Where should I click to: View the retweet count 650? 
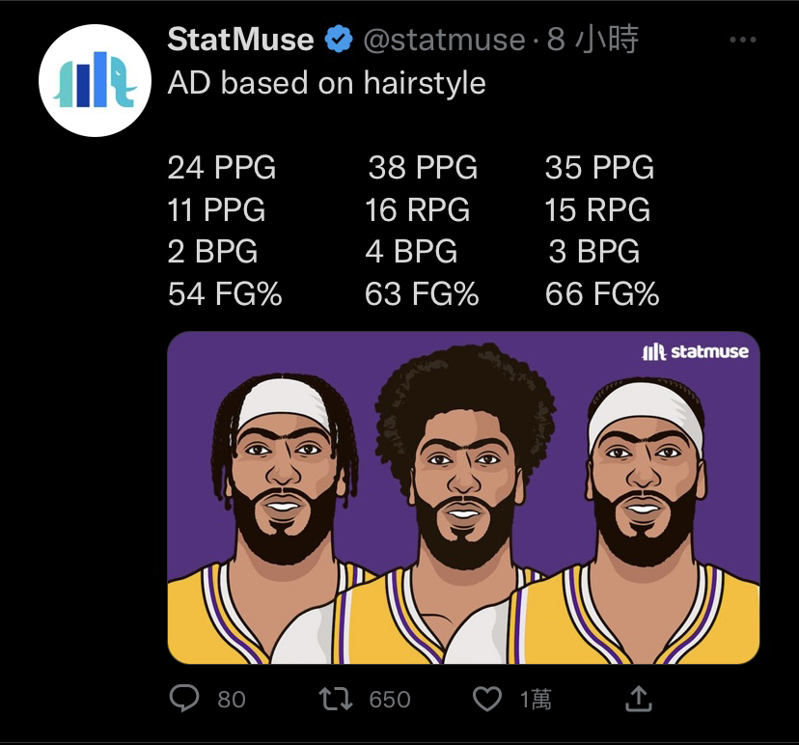pyautogui.click(x=390, y=699)
